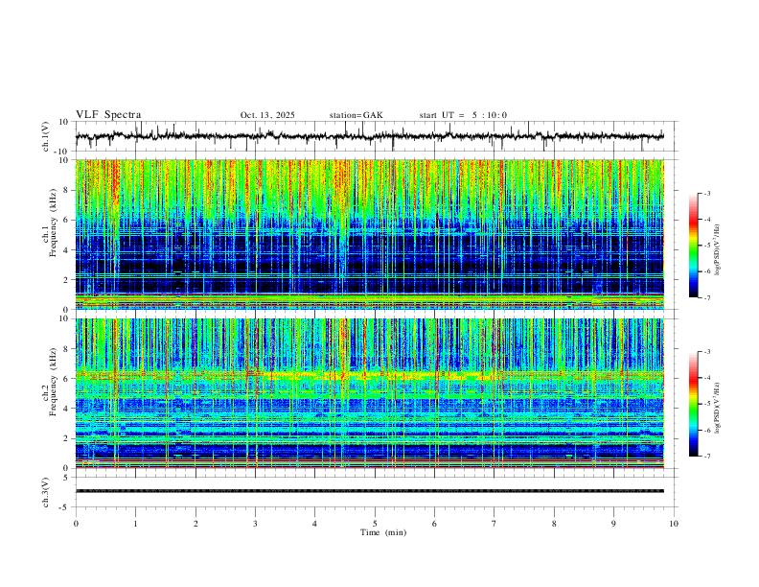Image resolution: width=759 pixels, height=587 pixels.
Task: Click the "-4" label on ch.2 color bar
Action: click(x=706, y=378)
